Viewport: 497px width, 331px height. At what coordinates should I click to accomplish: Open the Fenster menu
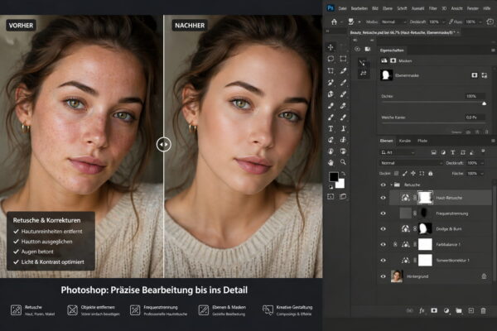pyautogui.click(x=473, y=8)
